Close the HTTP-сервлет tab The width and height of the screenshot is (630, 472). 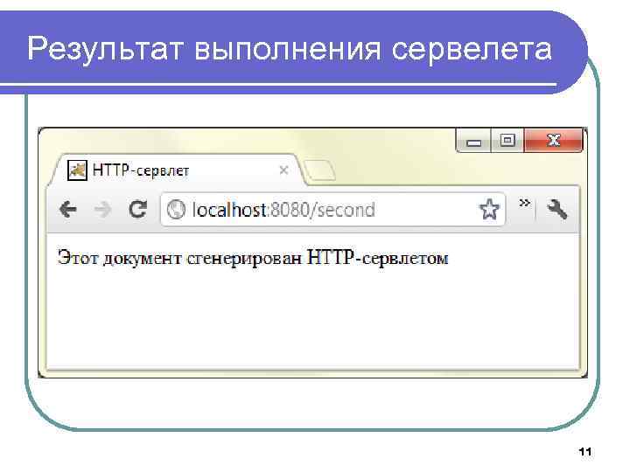283,170
